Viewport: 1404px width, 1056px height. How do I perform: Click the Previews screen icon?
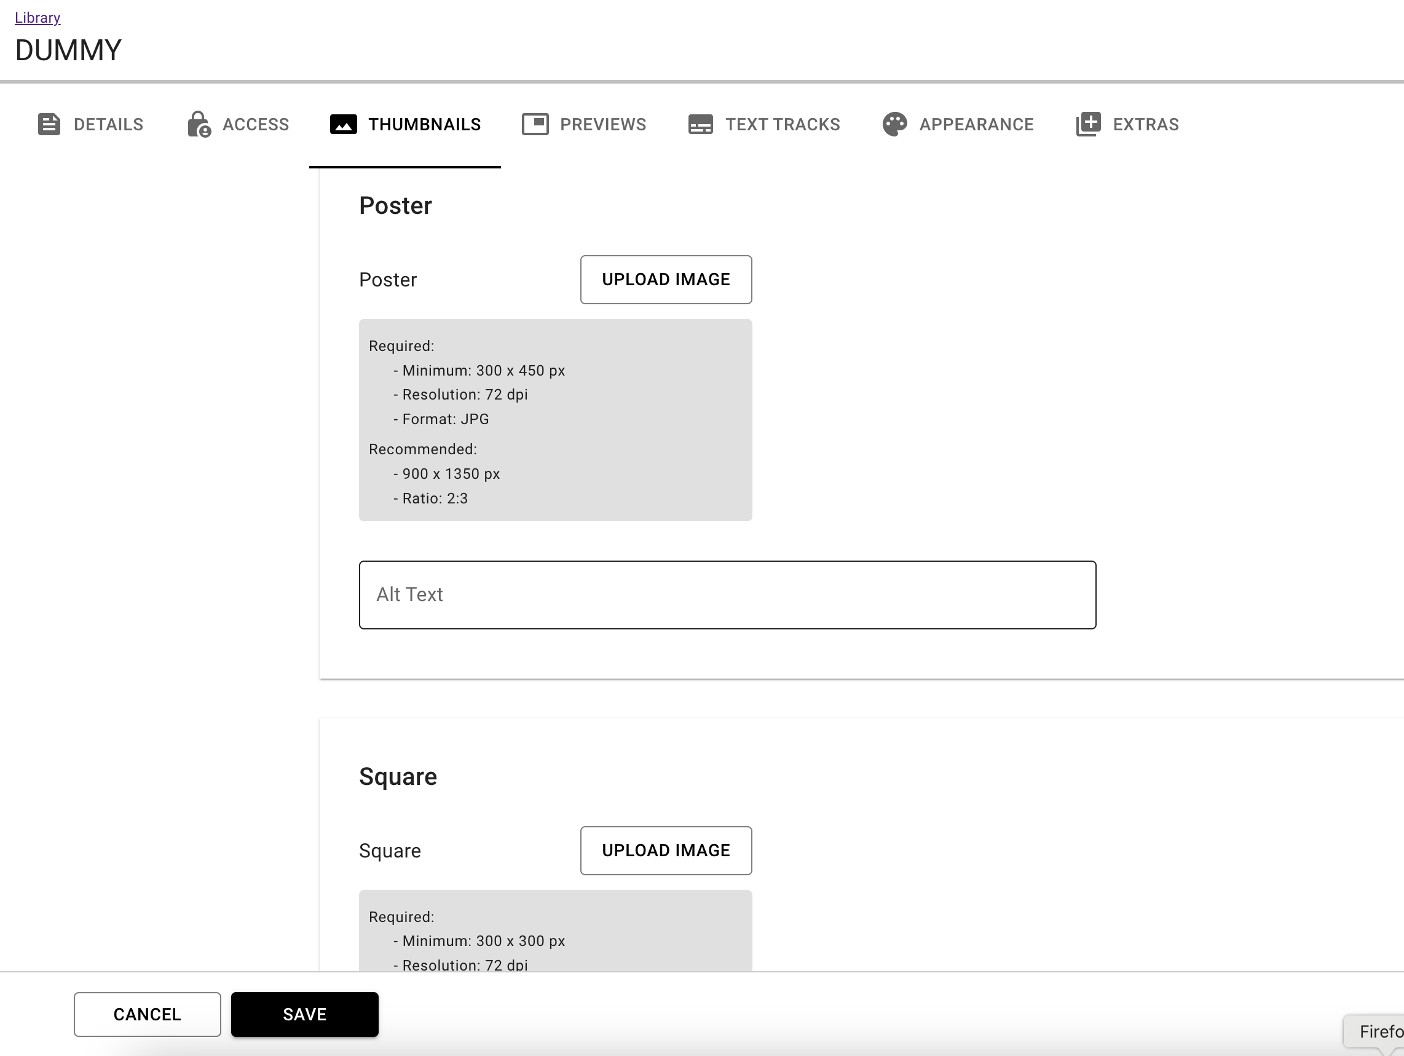point(535,124)
